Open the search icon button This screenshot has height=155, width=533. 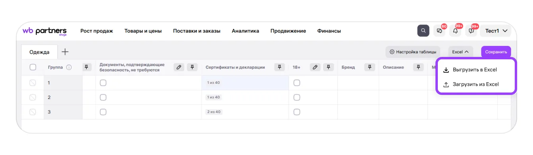pyautogui.click(x=423, y=31)
